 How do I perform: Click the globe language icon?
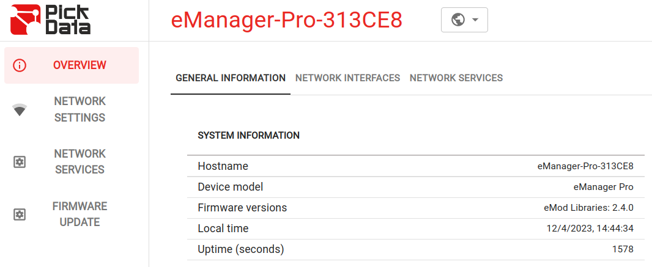(458, 20)
